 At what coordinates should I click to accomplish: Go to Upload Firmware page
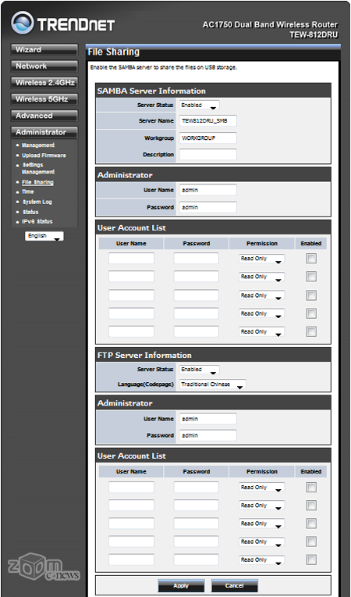coord(44,156)
